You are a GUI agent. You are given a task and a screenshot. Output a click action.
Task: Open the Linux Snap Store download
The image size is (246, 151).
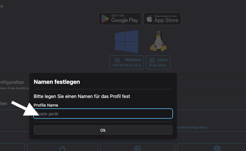[158, 62]
